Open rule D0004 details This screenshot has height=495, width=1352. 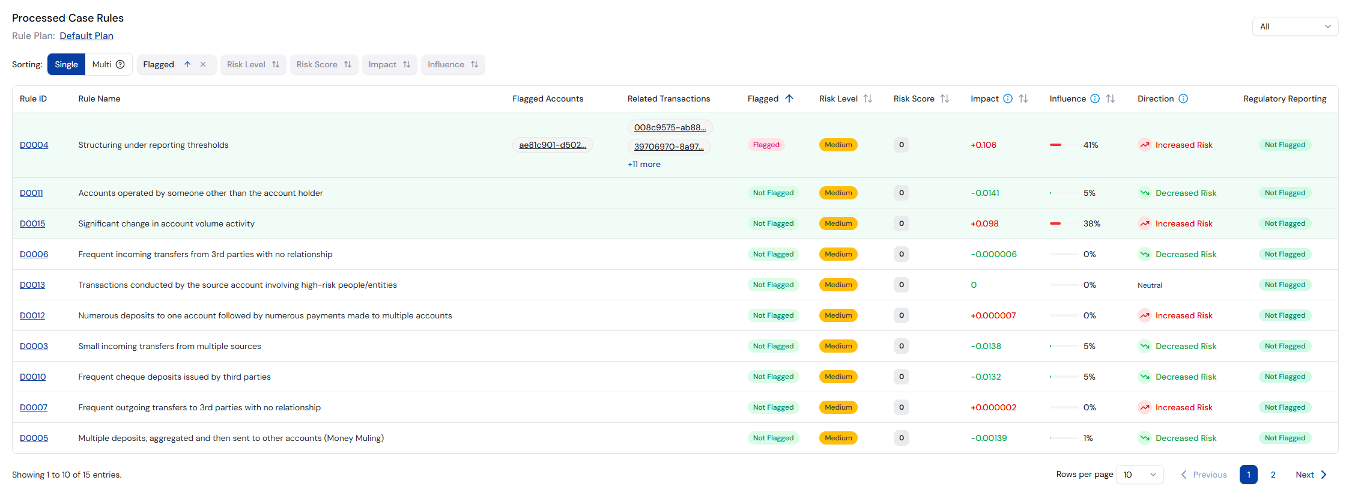[34, 145]
